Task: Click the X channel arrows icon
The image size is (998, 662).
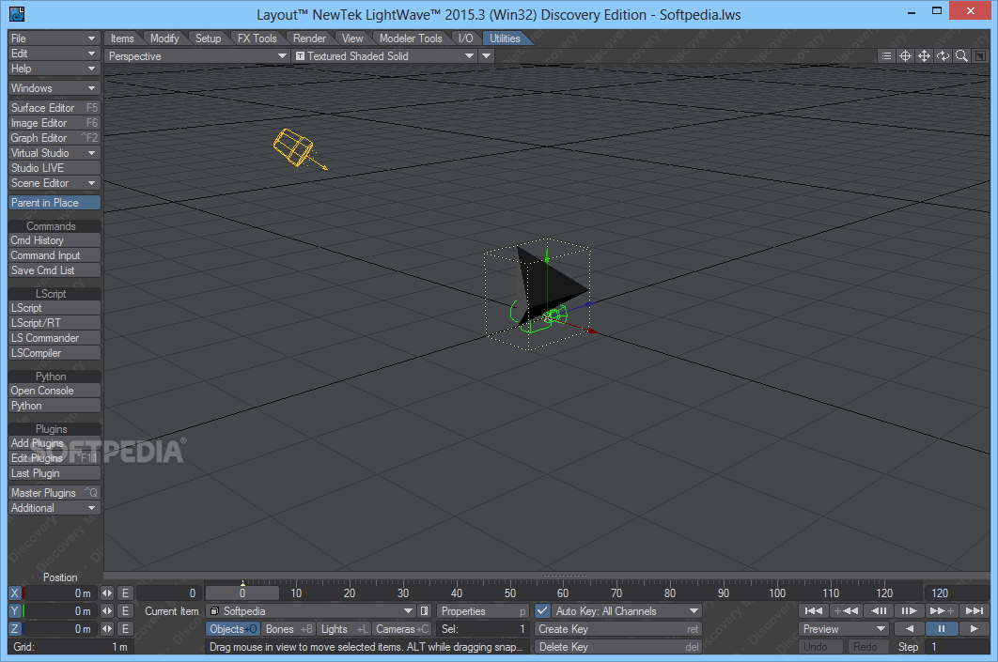Action: tap(107, 593)
